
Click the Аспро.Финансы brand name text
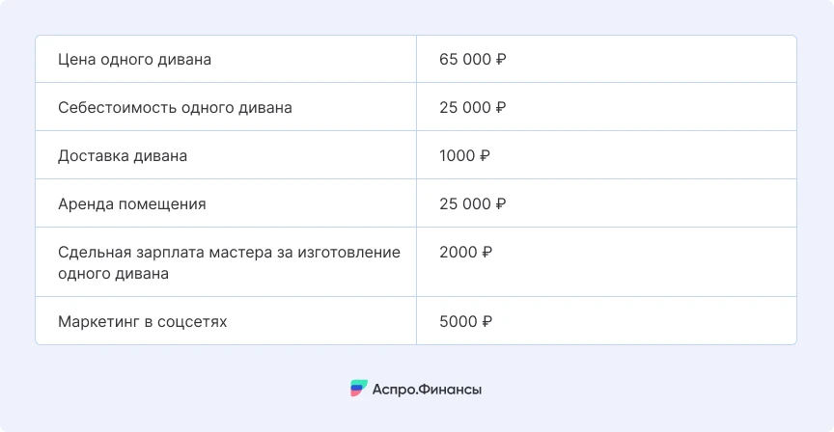[x=427, y=390]
